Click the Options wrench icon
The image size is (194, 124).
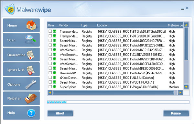click(31, 85)
